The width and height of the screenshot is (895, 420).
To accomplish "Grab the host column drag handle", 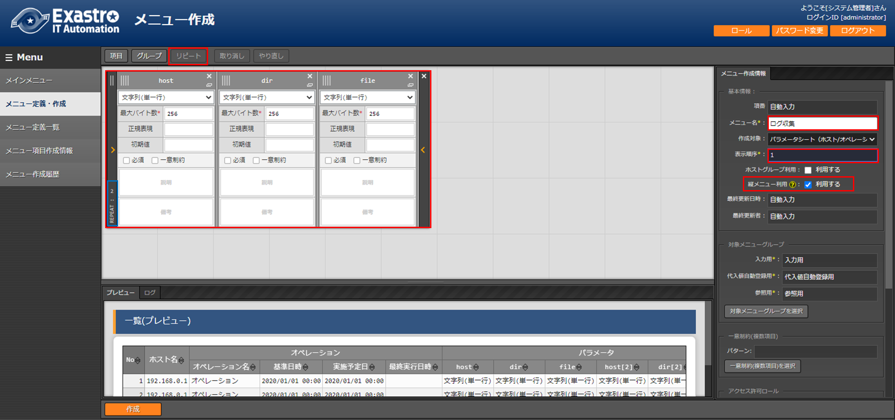I will (125, 81).
